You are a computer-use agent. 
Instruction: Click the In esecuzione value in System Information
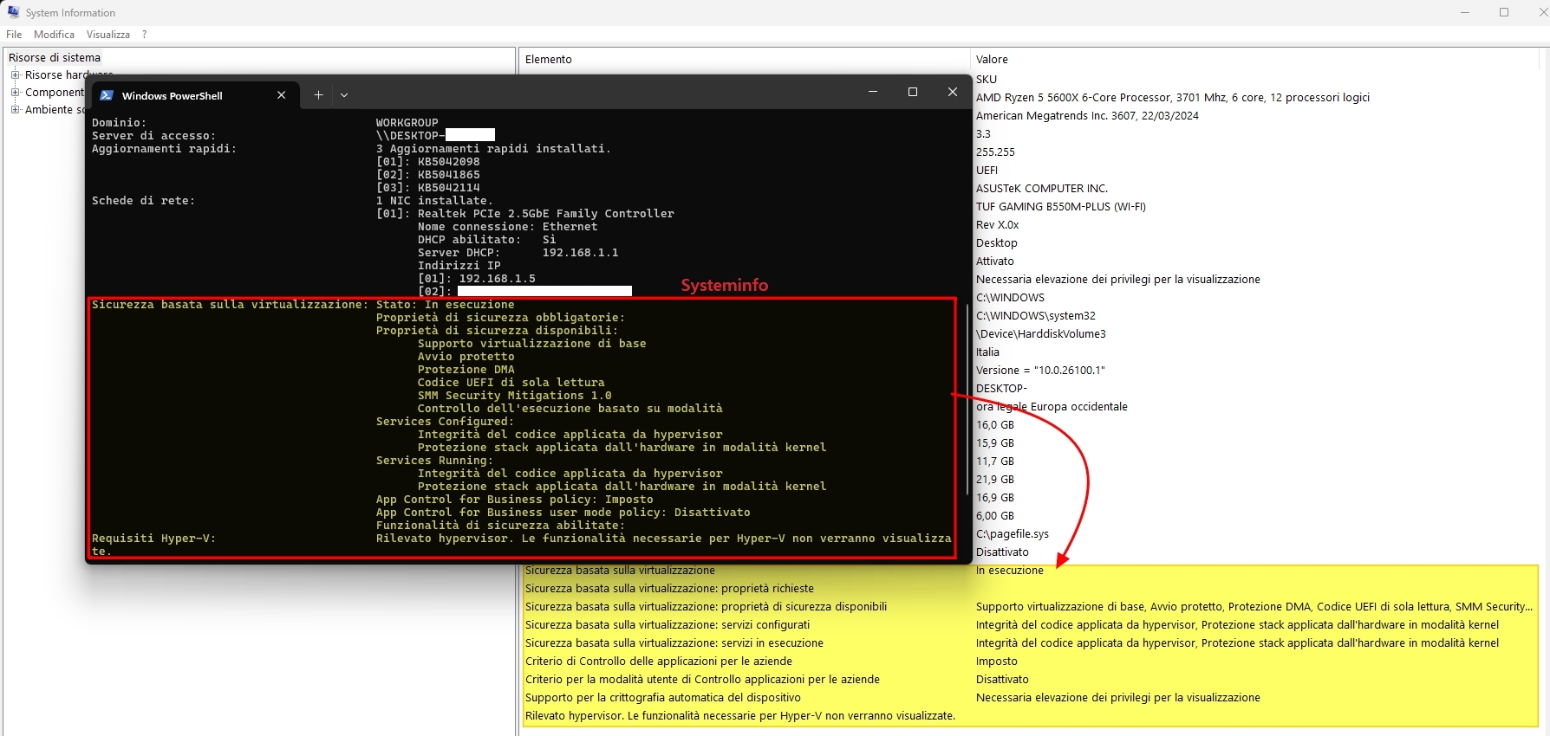1010,570
